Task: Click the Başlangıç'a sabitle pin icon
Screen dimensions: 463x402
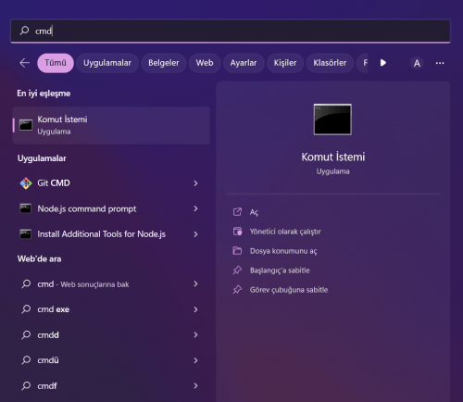Action: (x=237, y=270)
